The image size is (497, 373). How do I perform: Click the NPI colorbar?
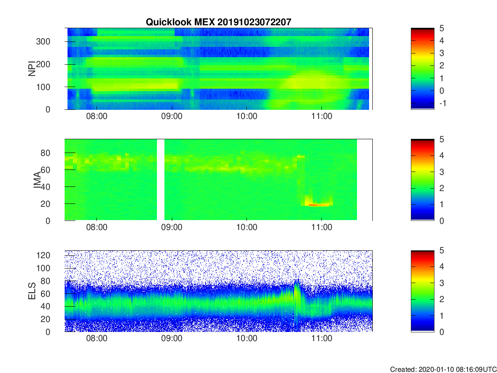422,69
